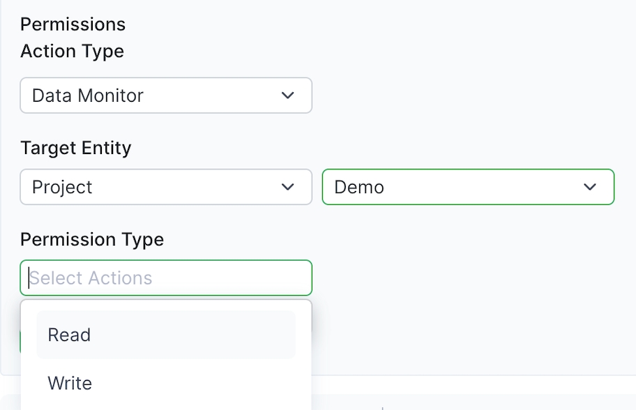The height and width of the screenshot is (410, 636).
Task: Open the Action Type dropdown
Action: click(165, 96)
